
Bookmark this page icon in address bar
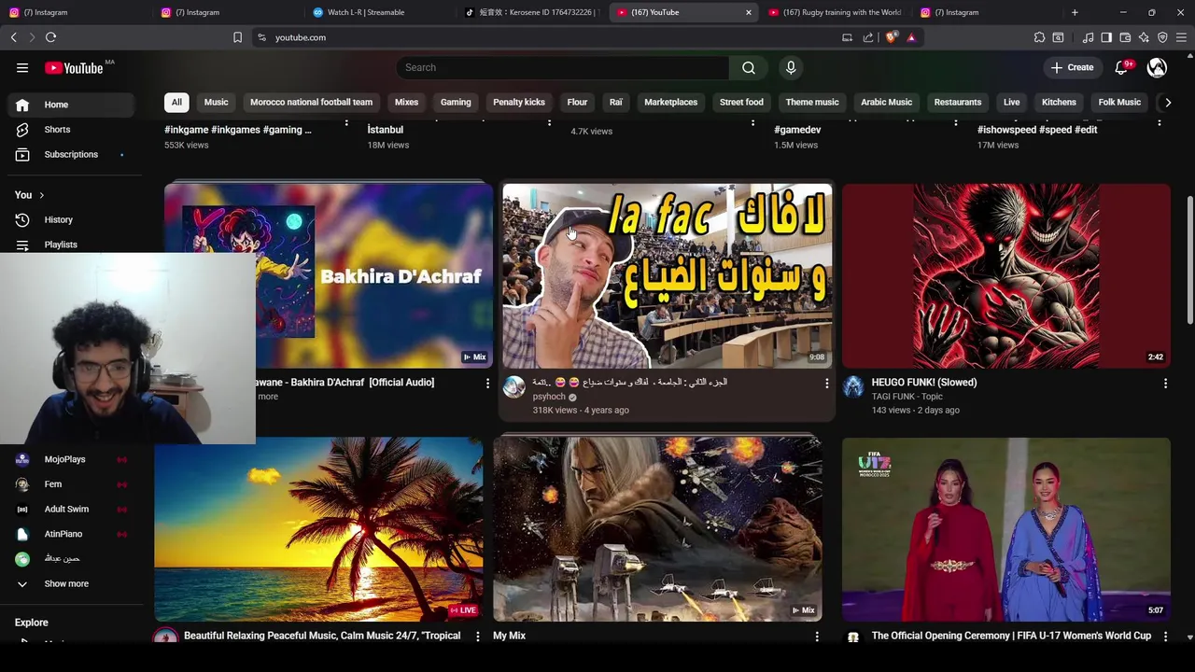click(x=237, y=37)
